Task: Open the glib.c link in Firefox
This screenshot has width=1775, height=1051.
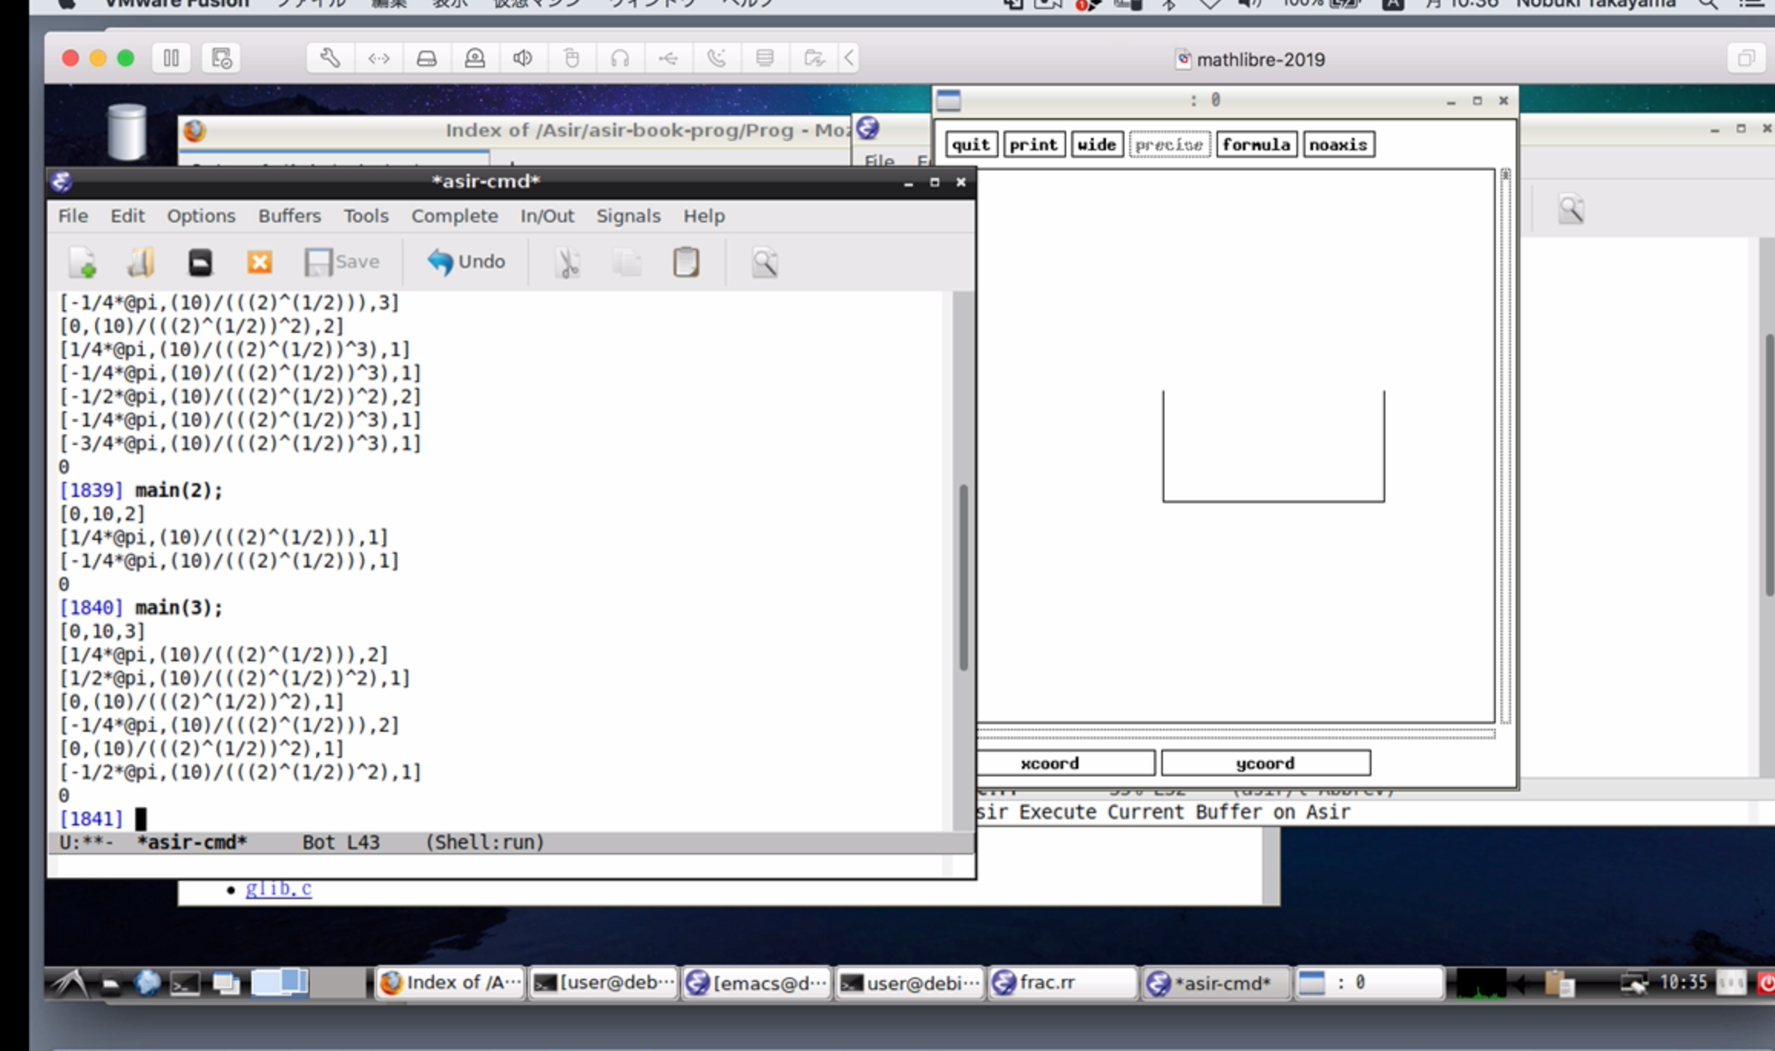Action: click(x=278, y=888)
